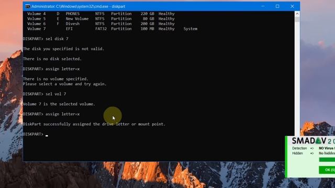Click the blinking cursor at last DISKPART prompt
Screen dimensions: 335x188
[47, 135]
